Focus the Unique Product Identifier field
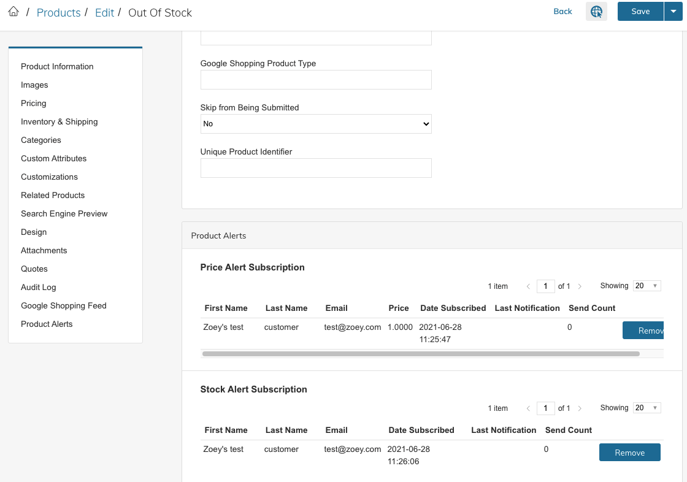The width and height of the screenshot is (687, 482). tap(316, 168)
